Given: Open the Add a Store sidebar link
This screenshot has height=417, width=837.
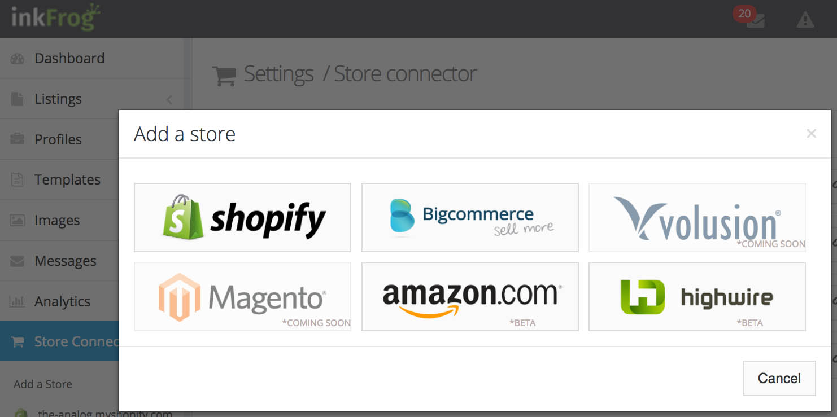Looking at the screenshot, I should 43,384.
